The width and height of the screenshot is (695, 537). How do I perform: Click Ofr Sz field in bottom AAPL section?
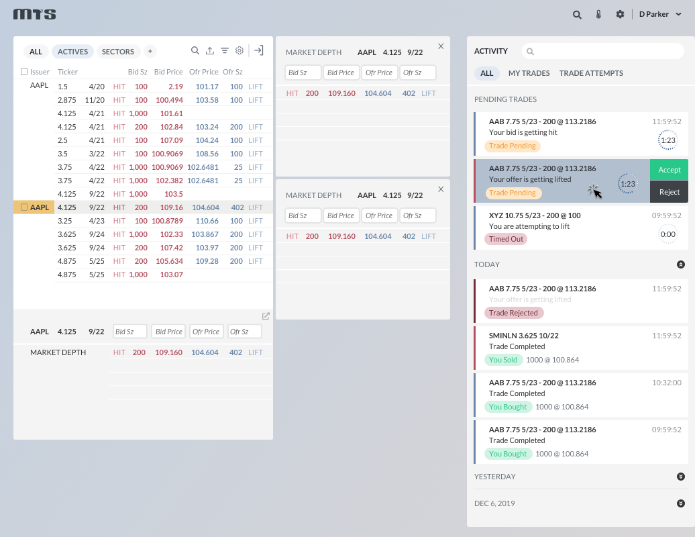(x=245, y=331)
